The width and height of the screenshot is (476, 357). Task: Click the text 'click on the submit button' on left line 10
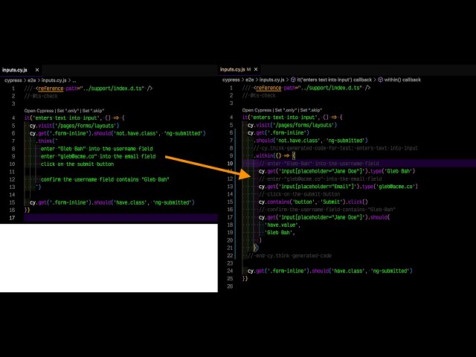[x=77, y=164]
